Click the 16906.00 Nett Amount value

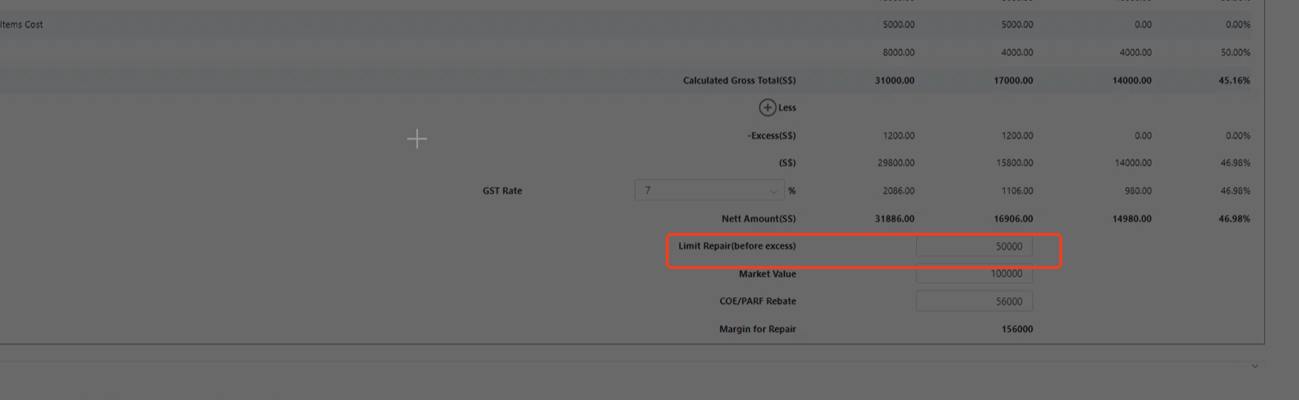(1013, 219)
